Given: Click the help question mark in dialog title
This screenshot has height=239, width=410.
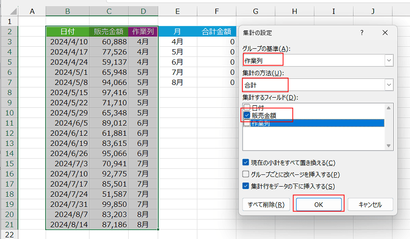Looking at the screenshot, I should click(x=362, y=33).
